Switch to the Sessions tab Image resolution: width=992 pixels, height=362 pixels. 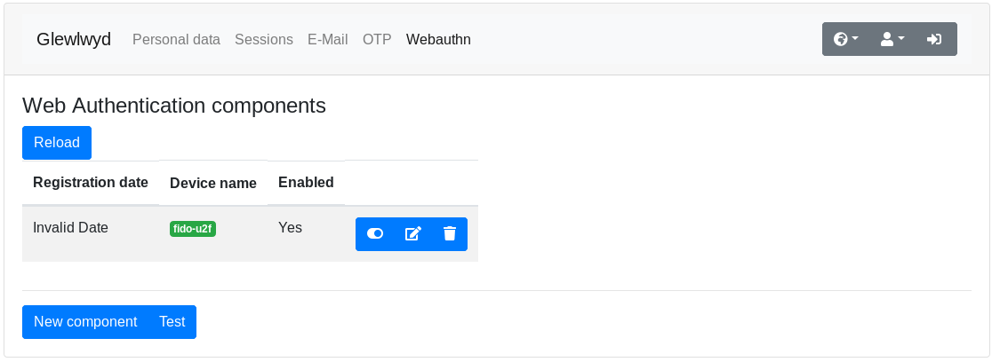pyautogui.click(x=264, y=39)
